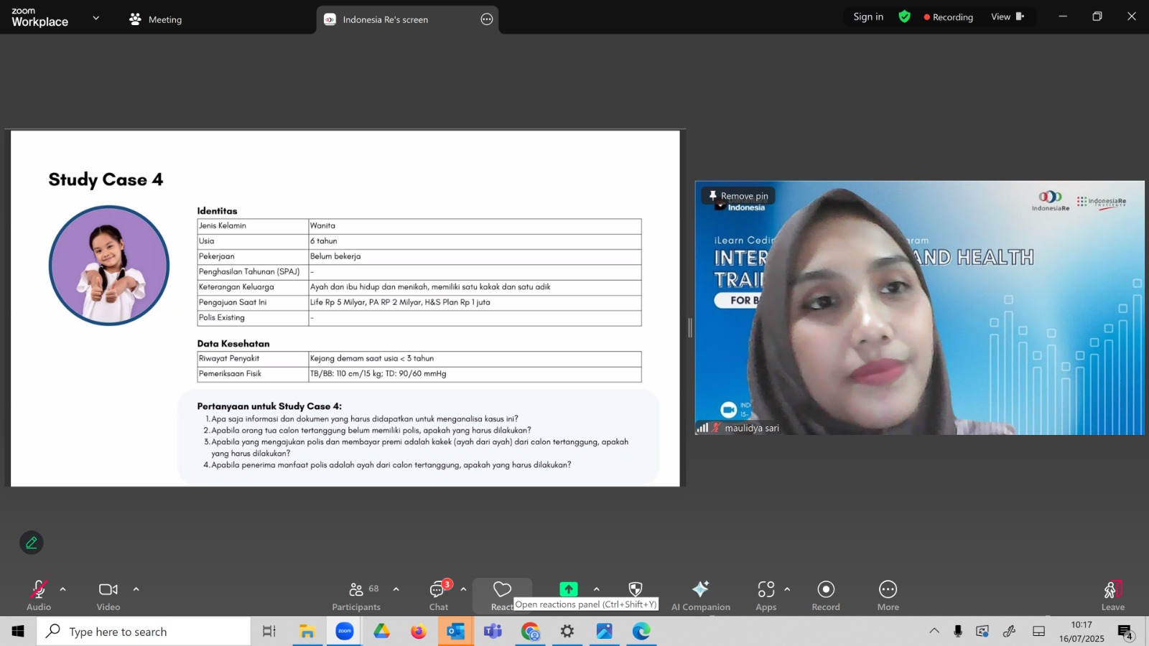The height and width of the screenshot is (646, 1149).
Task: Click 'Kejang demam saat usia < 3 tahun'
Action: 372,358
